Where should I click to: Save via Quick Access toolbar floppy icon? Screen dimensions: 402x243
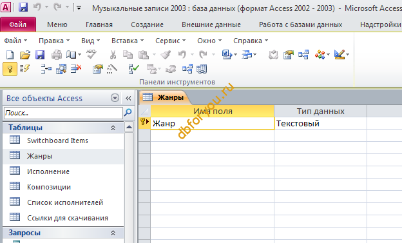click(x=23, y=8)
